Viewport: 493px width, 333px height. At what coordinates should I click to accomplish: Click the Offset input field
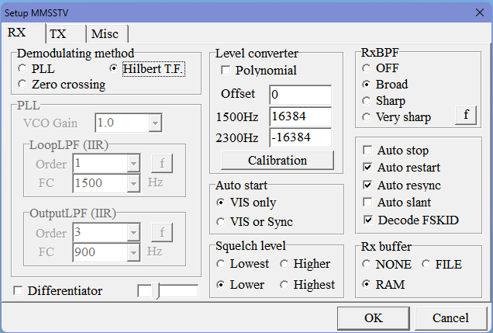coord(300,94)
